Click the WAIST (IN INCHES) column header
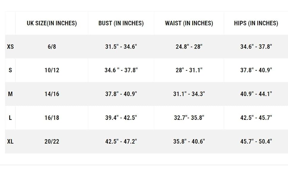The image size is (288, 178). (189, 23)
